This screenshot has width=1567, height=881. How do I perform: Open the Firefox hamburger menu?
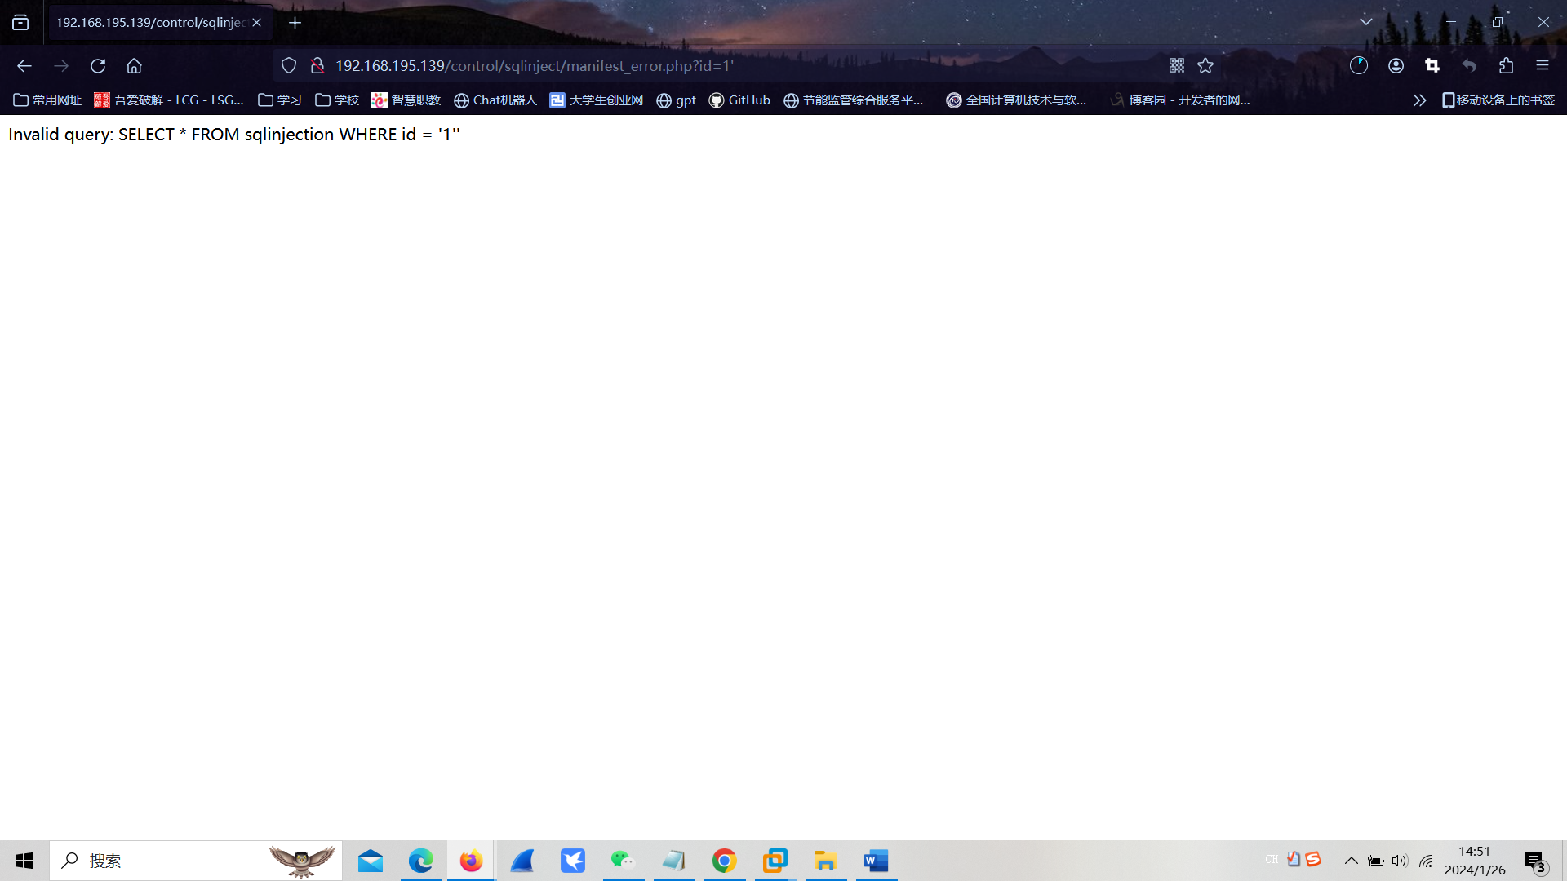(1542, 66)
